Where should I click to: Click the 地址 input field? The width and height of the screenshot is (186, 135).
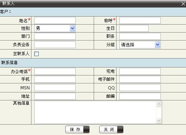pyautogui.click(x=55, y=96)
